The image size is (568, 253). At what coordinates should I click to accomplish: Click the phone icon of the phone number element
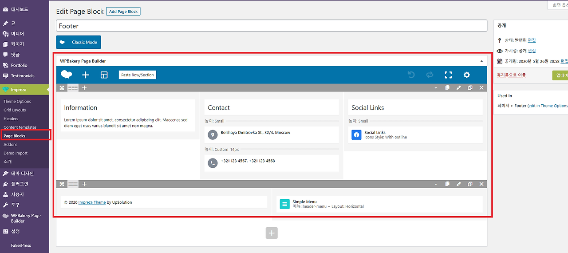click(x=213, y=163)
